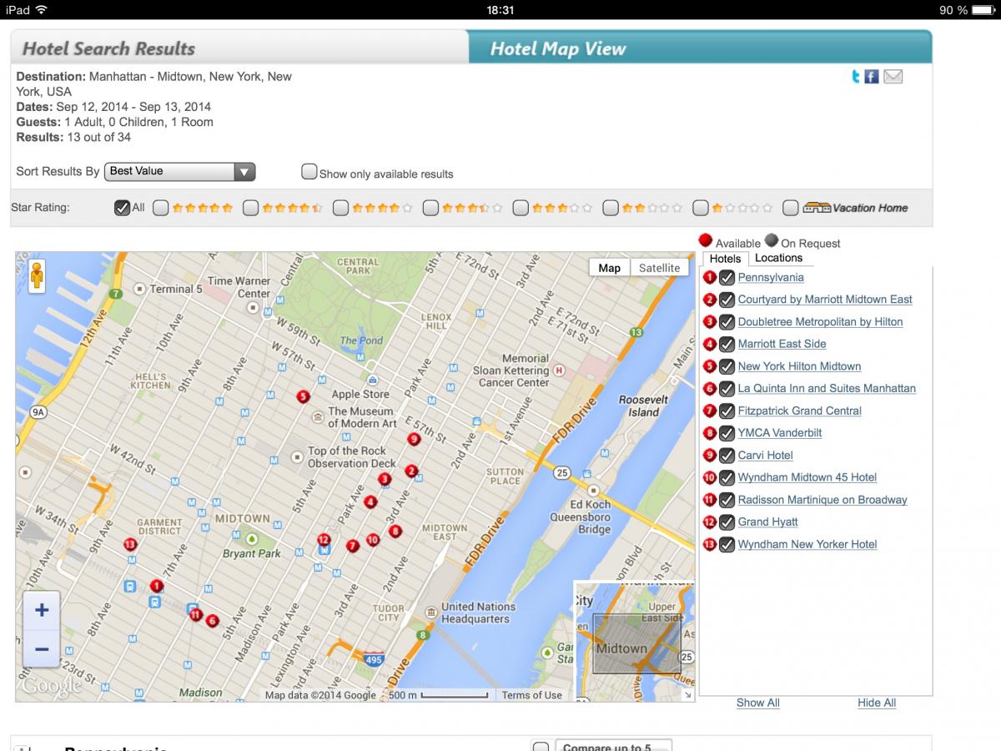Click map marker 2 on the map

point(411,471)
